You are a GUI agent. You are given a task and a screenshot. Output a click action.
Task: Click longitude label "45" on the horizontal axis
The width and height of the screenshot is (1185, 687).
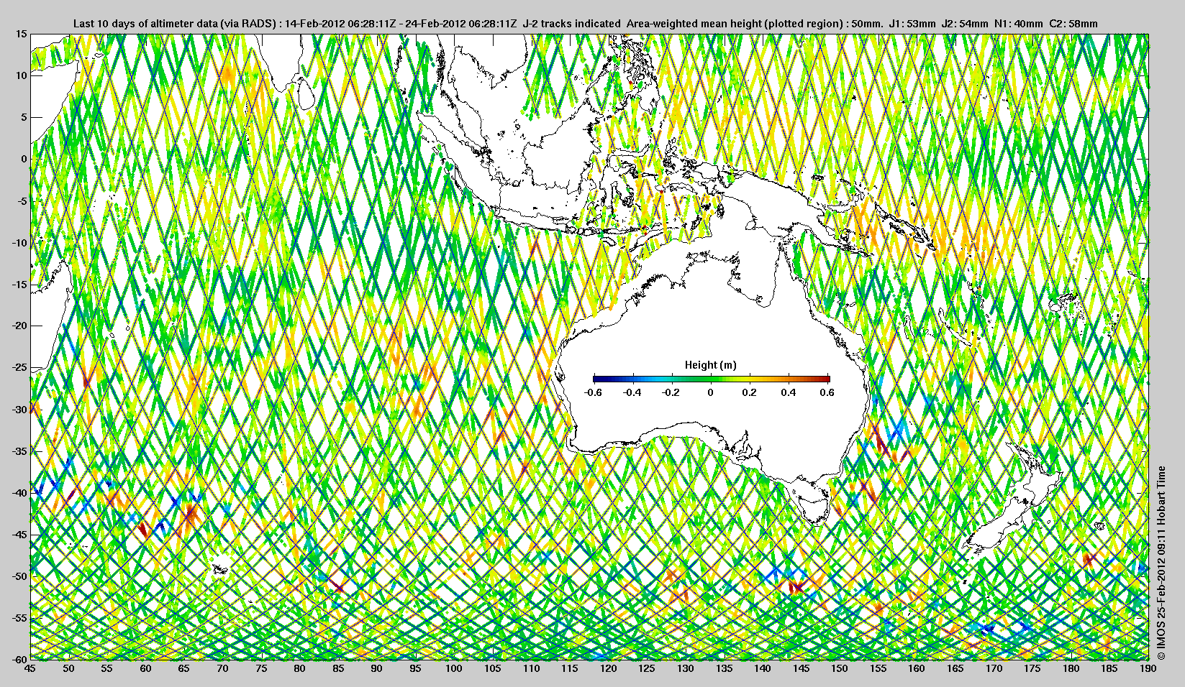[30, 668]
